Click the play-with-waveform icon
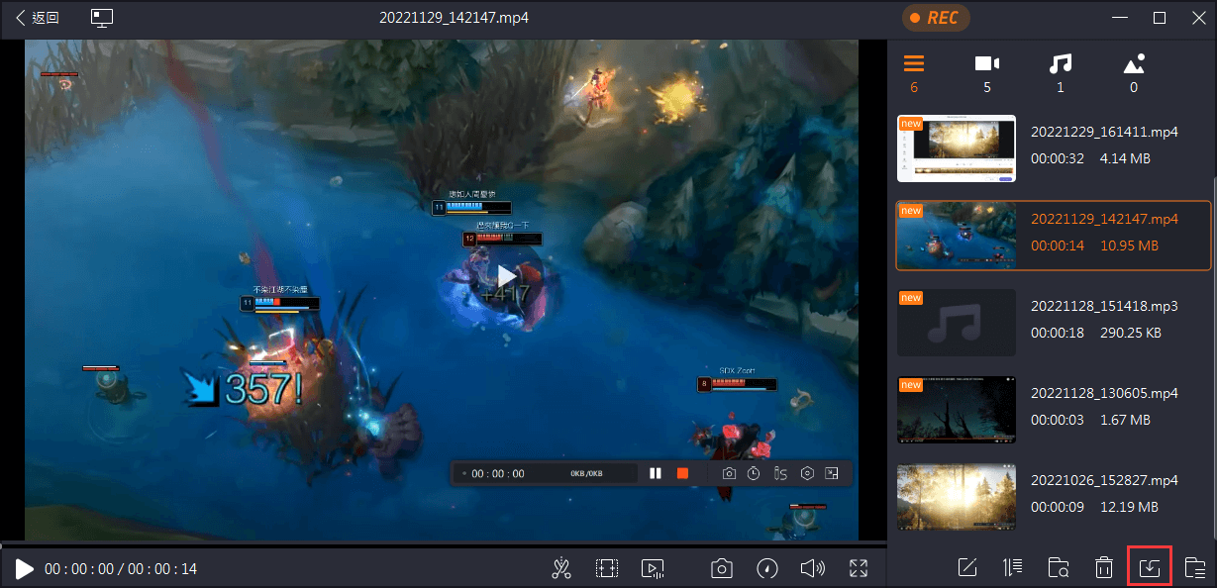Image resolution: width=1217 pixels, height=588 pixels. click(653, 568)
